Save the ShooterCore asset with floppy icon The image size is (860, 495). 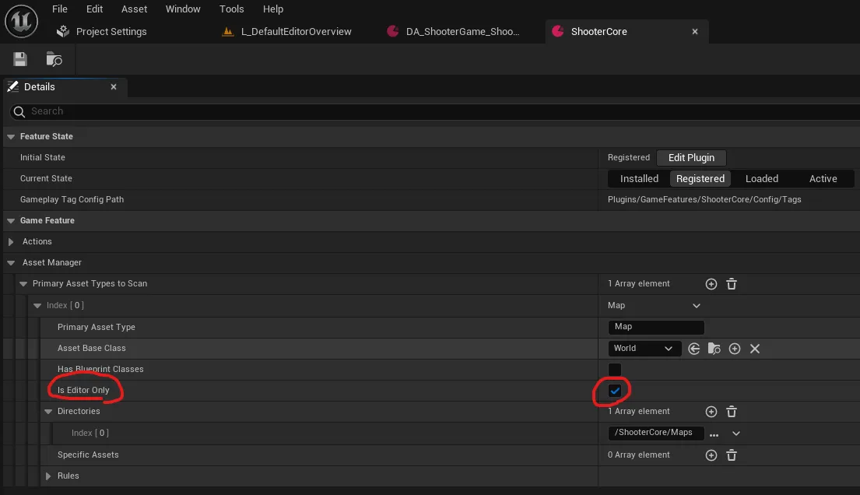coord(20,59)
